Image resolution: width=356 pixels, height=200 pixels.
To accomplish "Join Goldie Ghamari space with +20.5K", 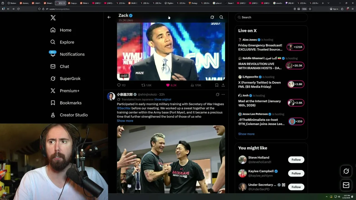I will click(x=296, y=66).
